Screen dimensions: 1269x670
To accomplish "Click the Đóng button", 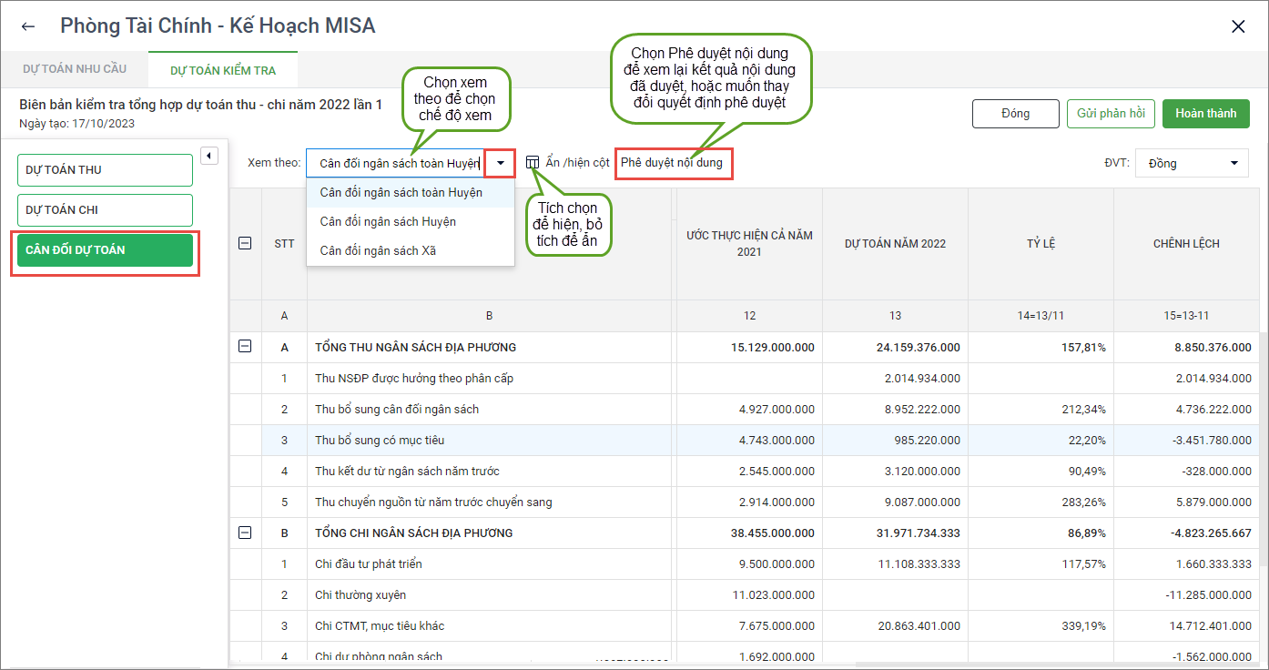I will point(1015,114).
